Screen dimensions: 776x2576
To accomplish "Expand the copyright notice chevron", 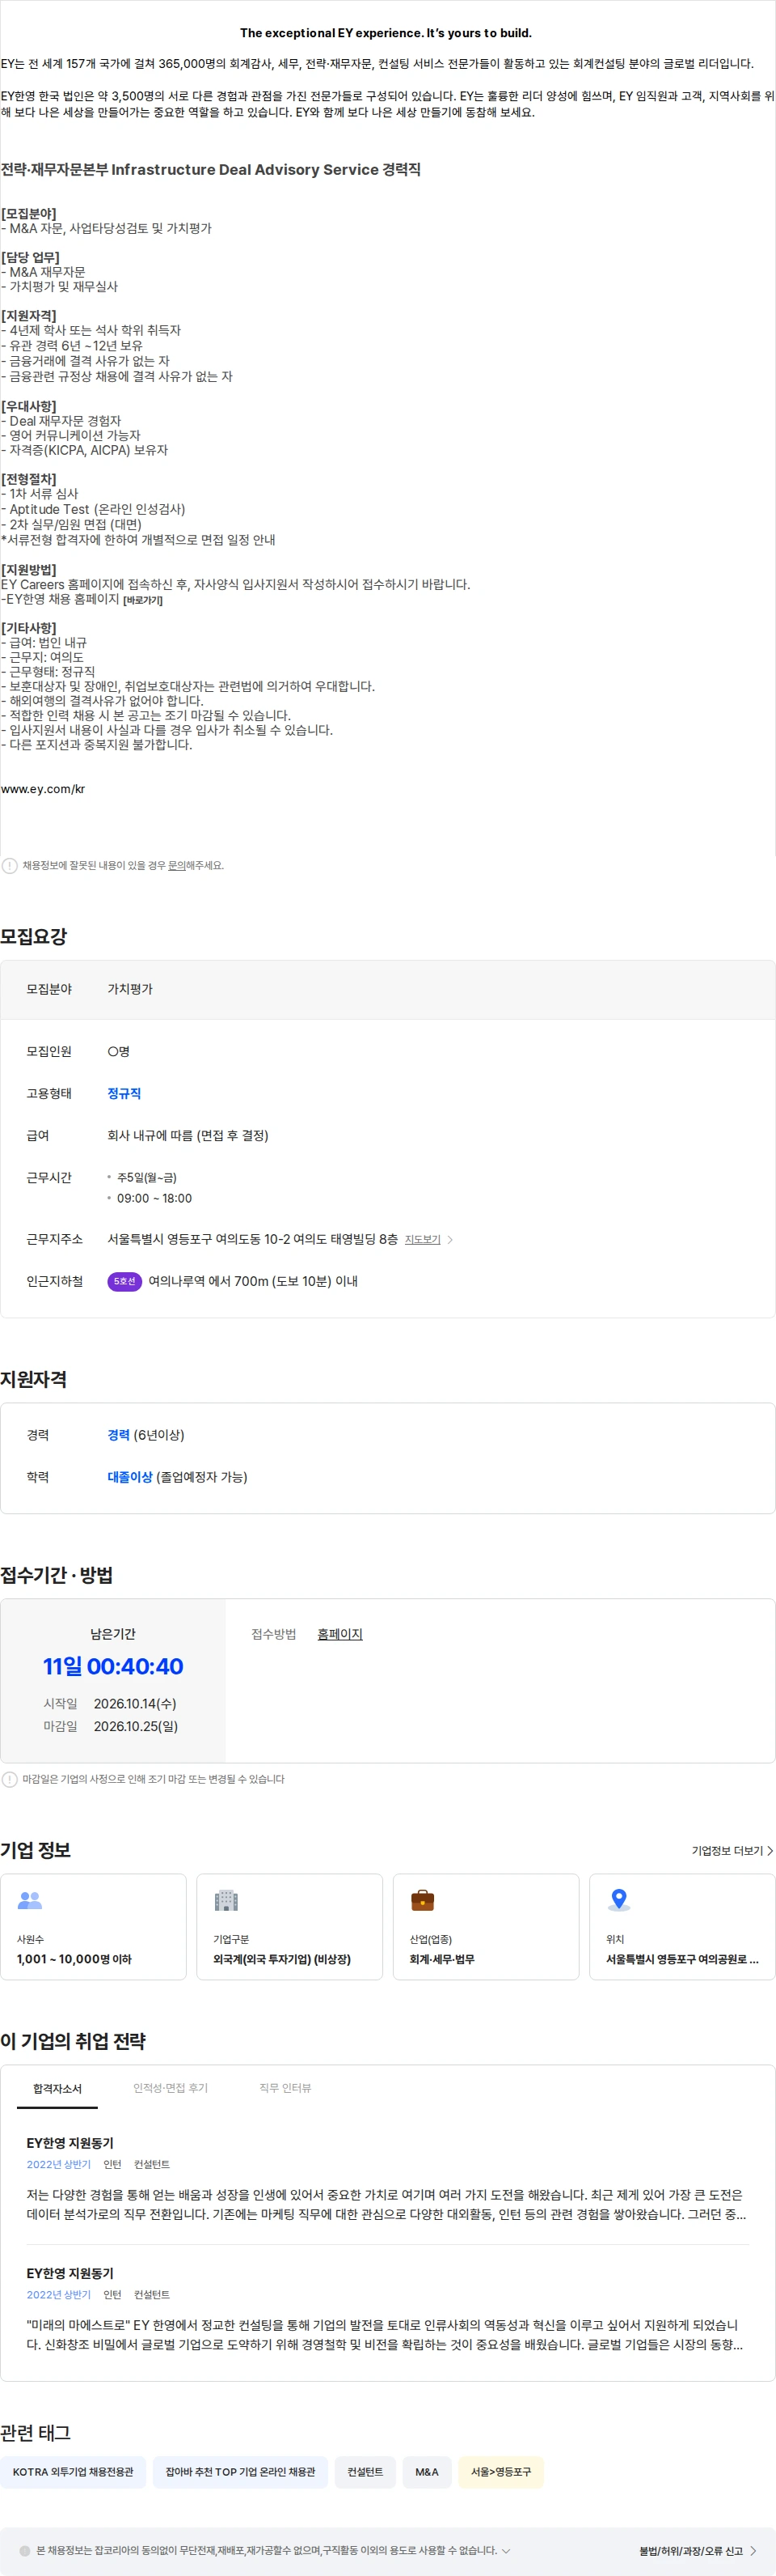I will [506, 2550].
